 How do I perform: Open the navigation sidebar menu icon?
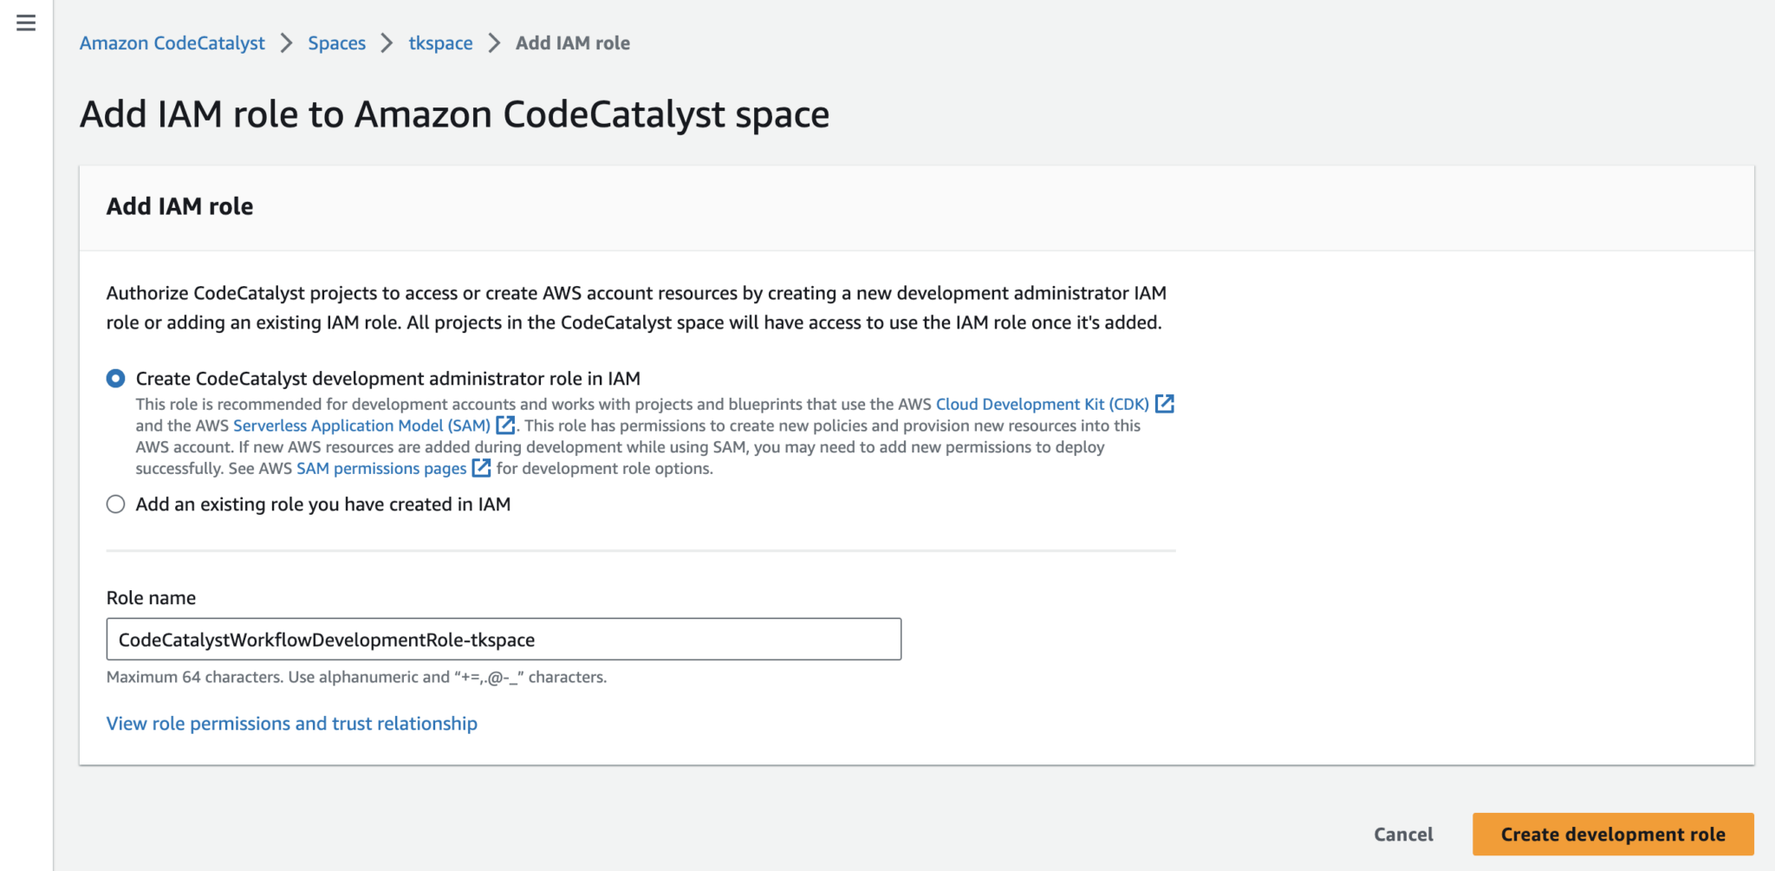(26, 24)
